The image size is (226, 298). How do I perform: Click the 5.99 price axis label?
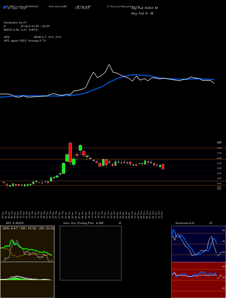(219, 168)
